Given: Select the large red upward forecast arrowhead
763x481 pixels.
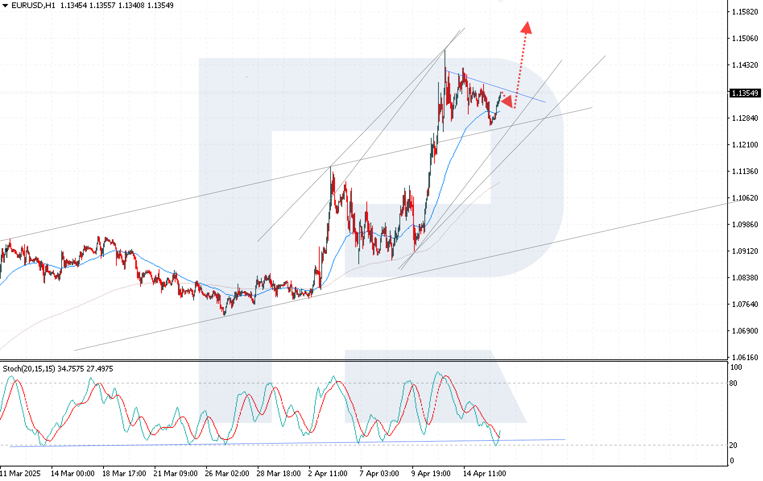Looking at the screenshot, I should tap(526, 27).
